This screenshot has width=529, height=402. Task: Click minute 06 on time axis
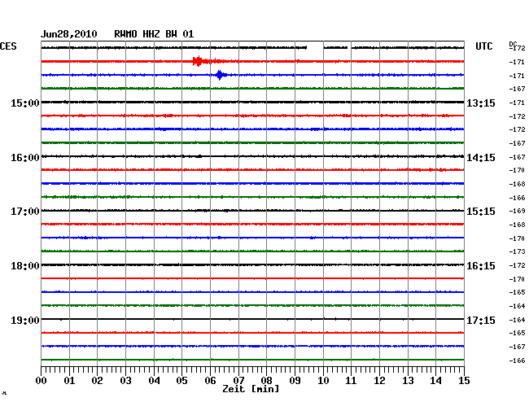coord(210,381)
